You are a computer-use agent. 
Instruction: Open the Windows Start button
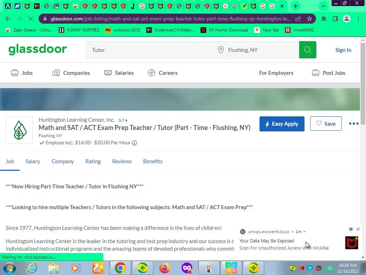pos(10,268)
